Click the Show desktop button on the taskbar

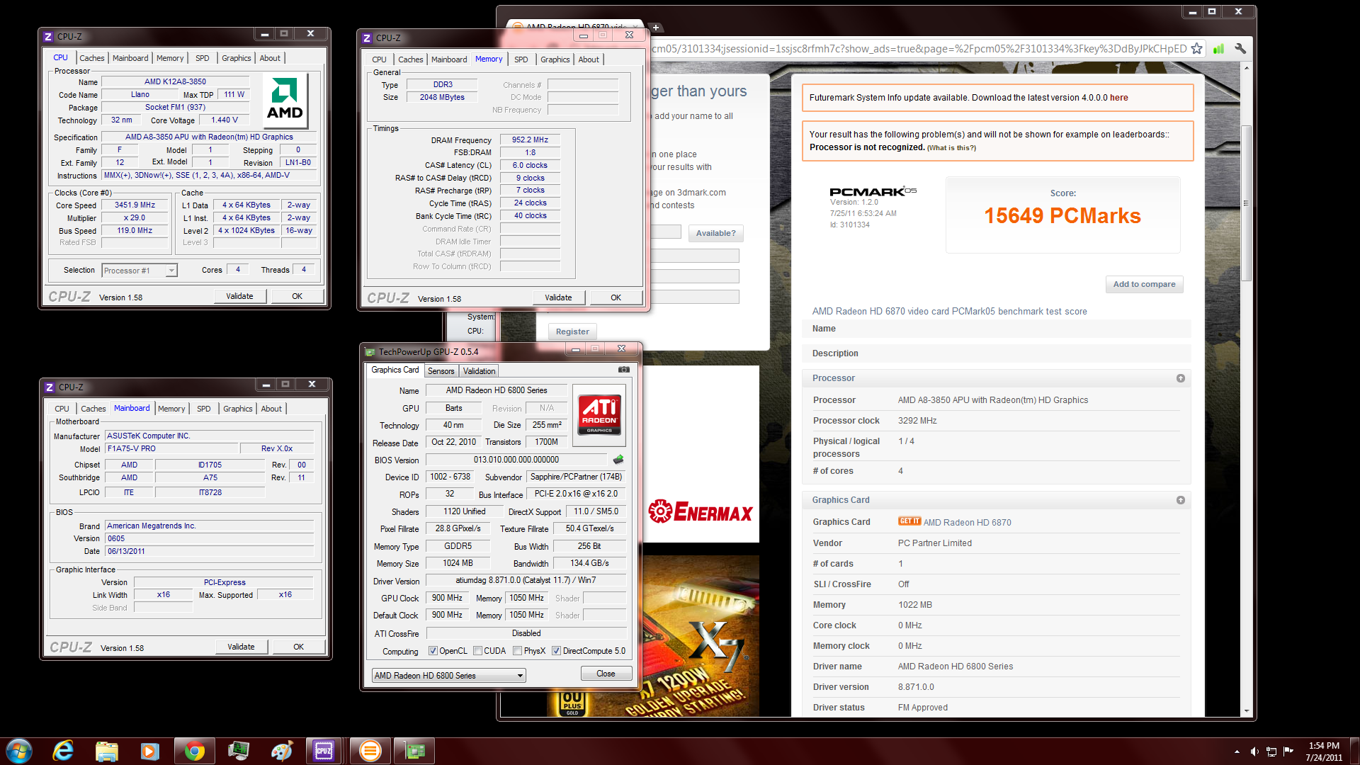(1355, 751)
